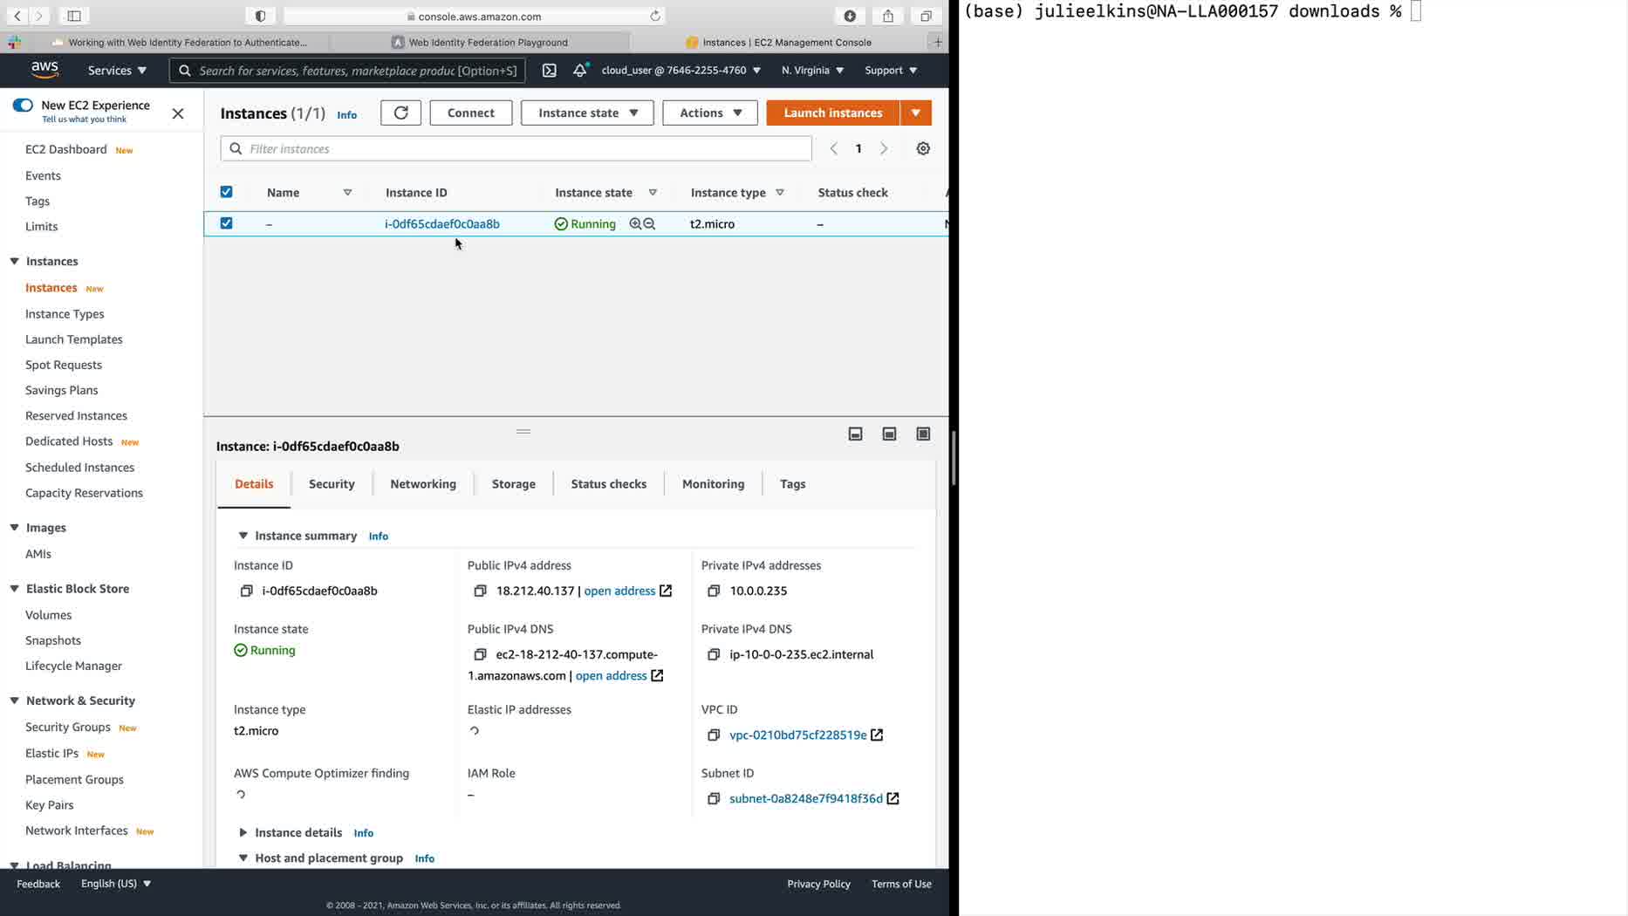The width and height of the screenshot is (1628, 916).
Task: Toggle the New EC2 Experience switch
Action: tap(23, 106)
